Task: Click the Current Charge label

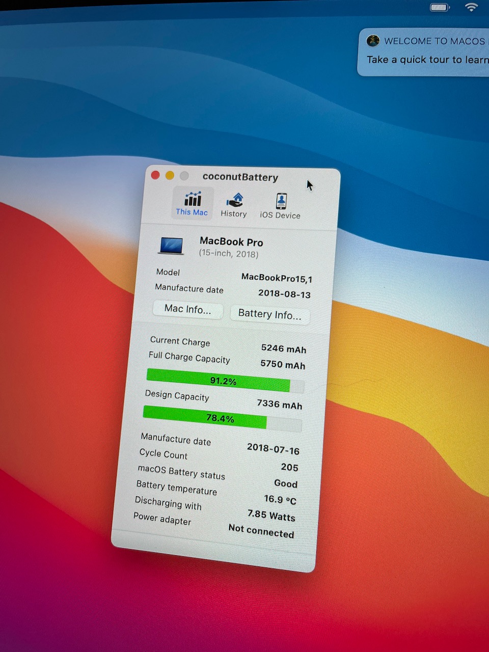Action: point(180,341)
